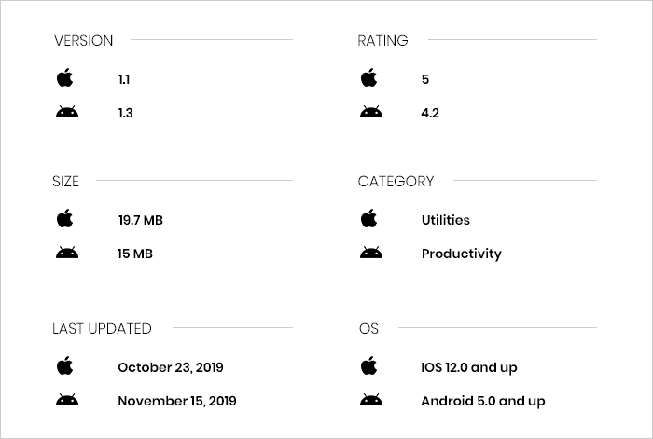This screenshot has height=439, width=653.
Task: Click the Apple icon beside 19.7 MB
Action: (65, 218)
